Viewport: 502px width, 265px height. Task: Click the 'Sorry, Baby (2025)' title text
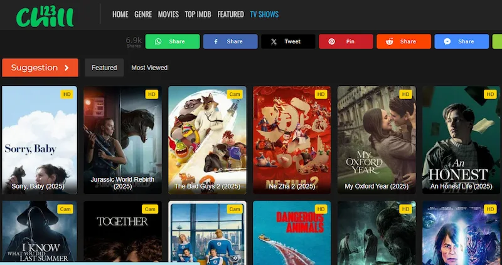point(38,186)
